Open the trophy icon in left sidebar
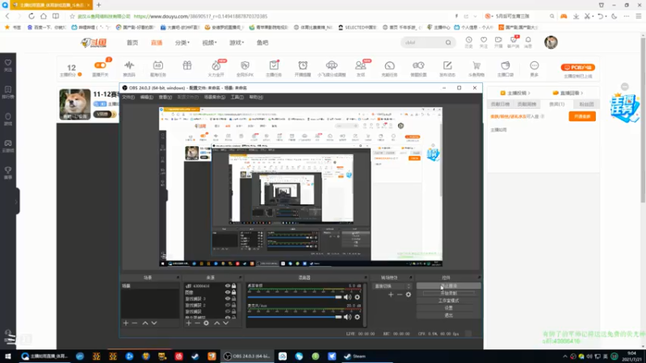Image resolution: width=646 pixels, height=363 pixels. point(8,170)
